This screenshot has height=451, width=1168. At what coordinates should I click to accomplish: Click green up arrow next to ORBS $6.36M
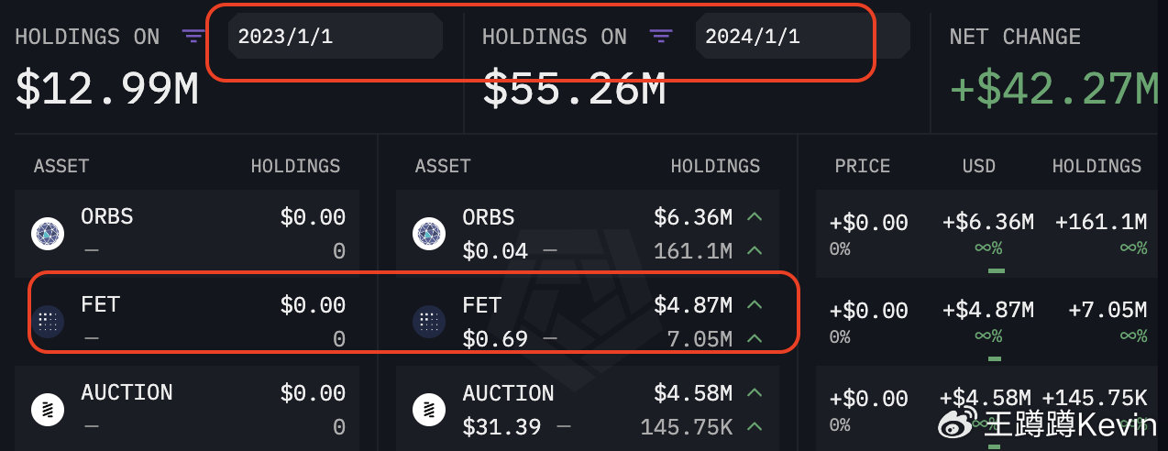pos(755,217)
